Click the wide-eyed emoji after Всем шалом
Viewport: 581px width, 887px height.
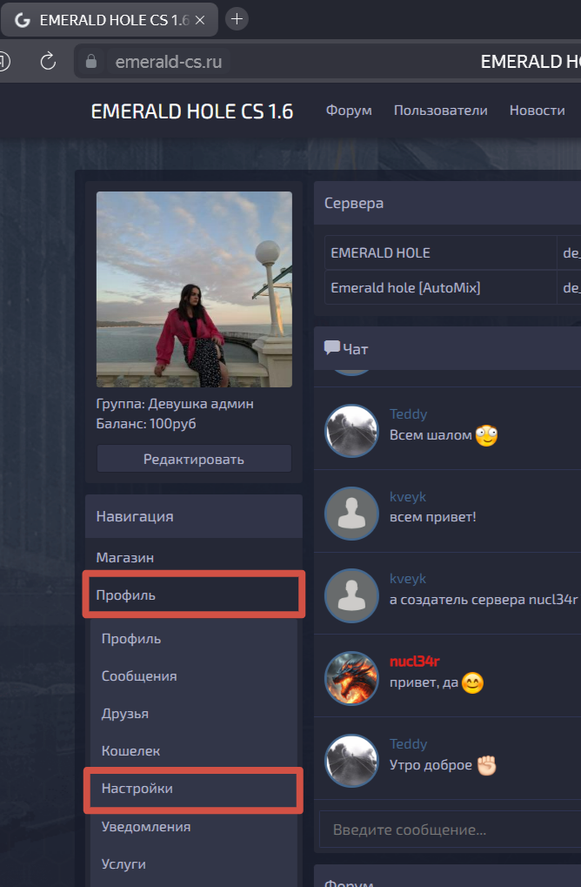(x=486, y=435)
